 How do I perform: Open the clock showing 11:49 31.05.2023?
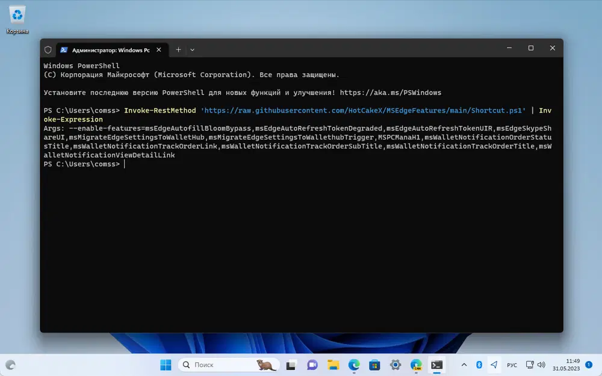point(566,365)
